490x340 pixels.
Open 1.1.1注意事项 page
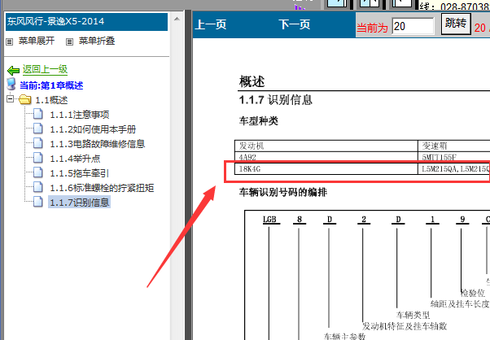point(80,115)
